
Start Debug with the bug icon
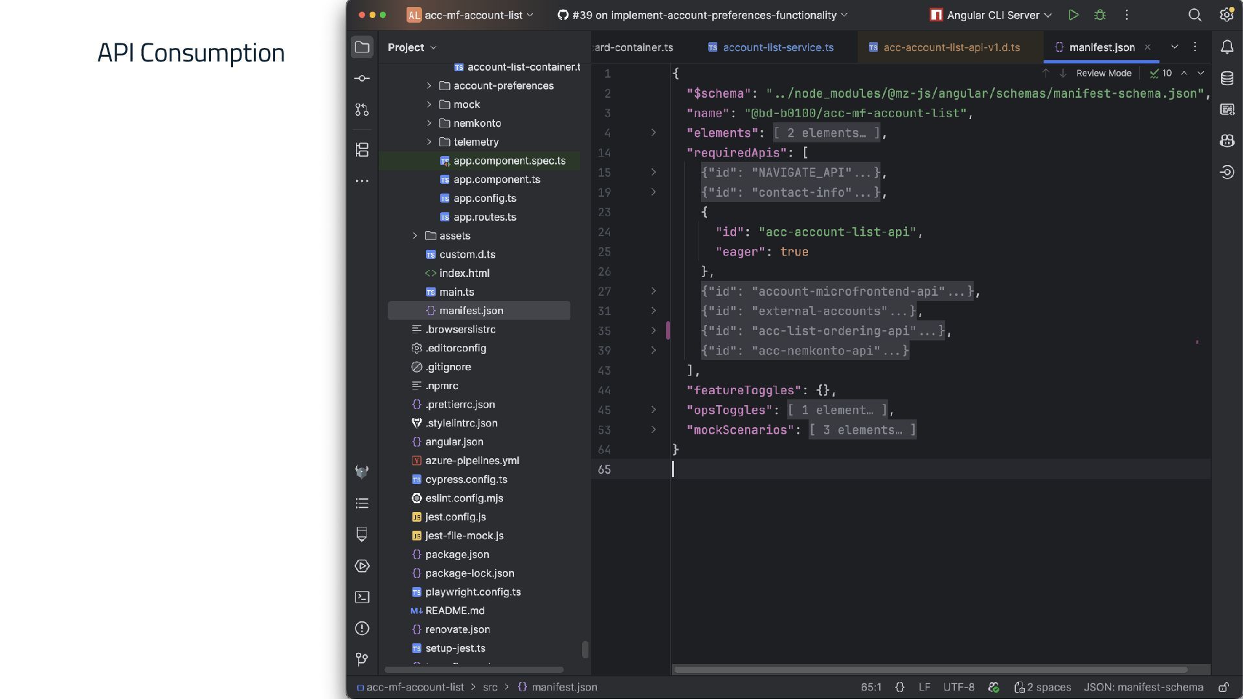[x=1100, y=15]
